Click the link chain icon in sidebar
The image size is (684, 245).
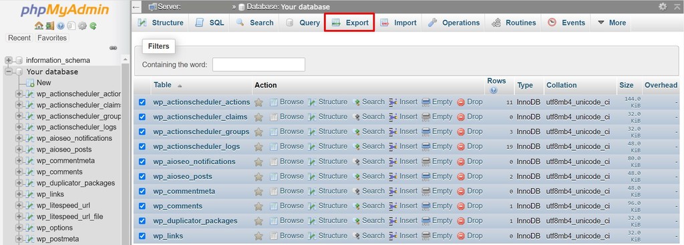click(114, 48)
